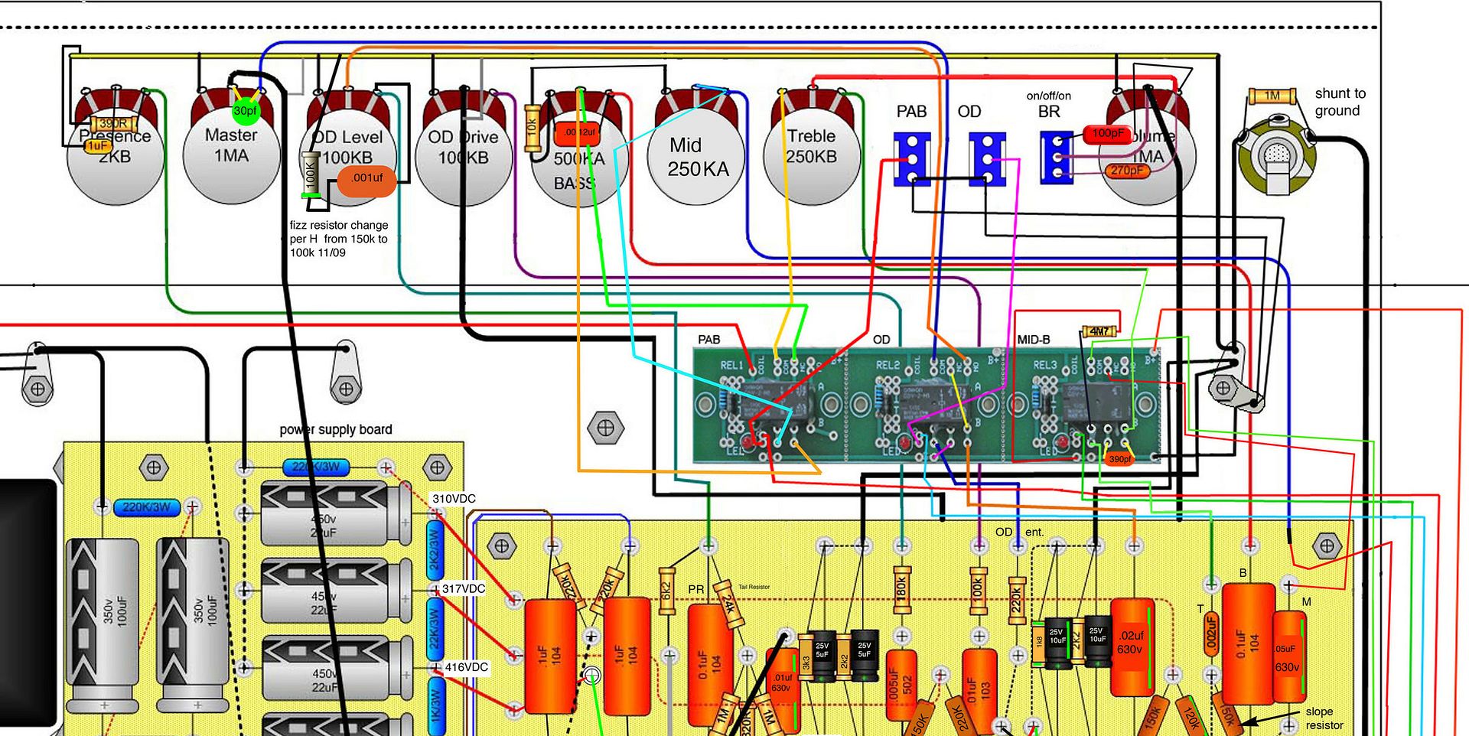The height and width of the screenshot is (736, 1469).
Task: Click the Presence 2KB potentiometer
Action: pos(115,155)
